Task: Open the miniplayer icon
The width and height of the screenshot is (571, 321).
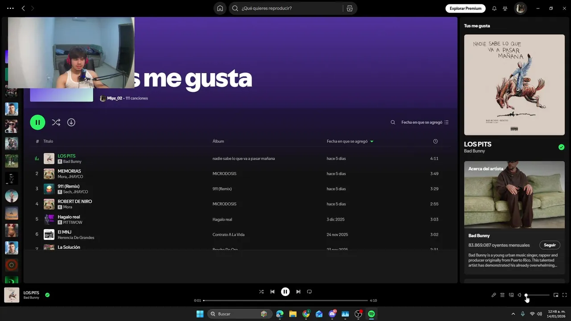Action: 556,295
